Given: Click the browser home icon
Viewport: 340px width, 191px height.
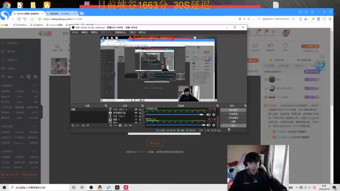Looking at the screenshot, I should (x=32, y=19).
